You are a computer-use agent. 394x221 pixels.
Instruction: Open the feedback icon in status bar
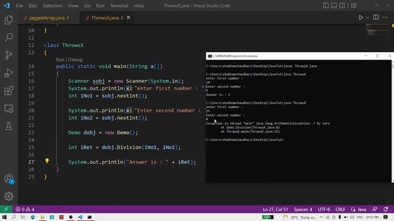(375, 209)
